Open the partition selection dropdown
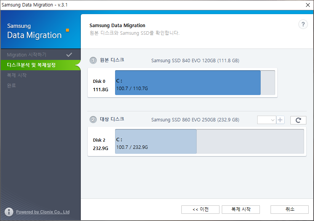Image resolution: width=314 pixels, height=221 pixels. click(266, 120)
